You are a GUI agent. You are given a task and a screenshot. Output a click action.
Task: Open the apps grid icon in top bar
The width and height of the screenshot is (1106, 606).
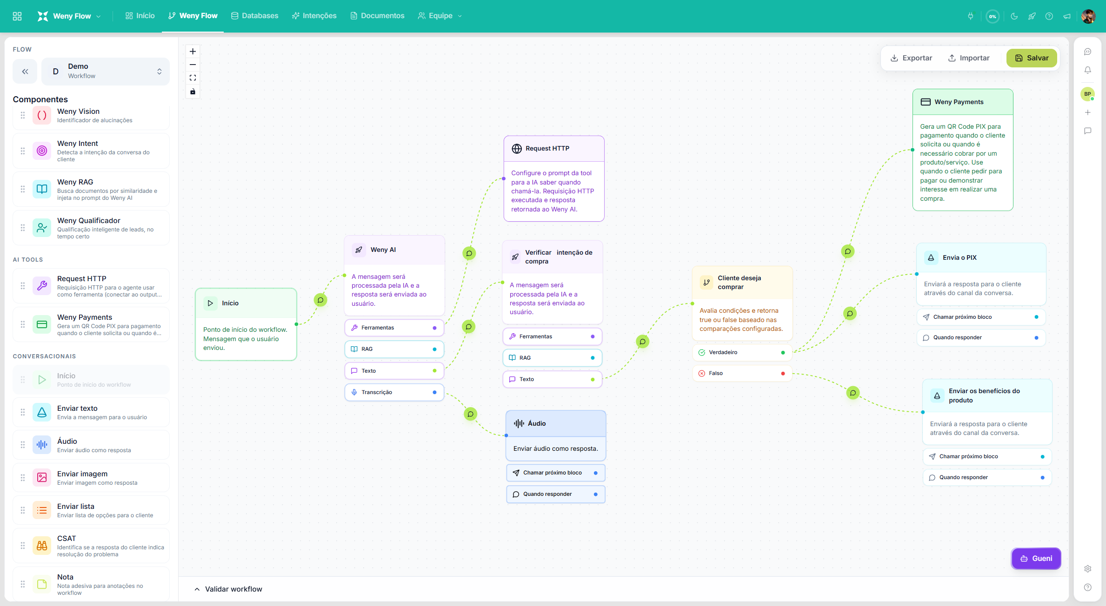tap(17, 16)
